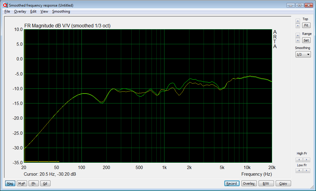Click the Set range button
Viewport: 316px width, 191px height.
306,40
